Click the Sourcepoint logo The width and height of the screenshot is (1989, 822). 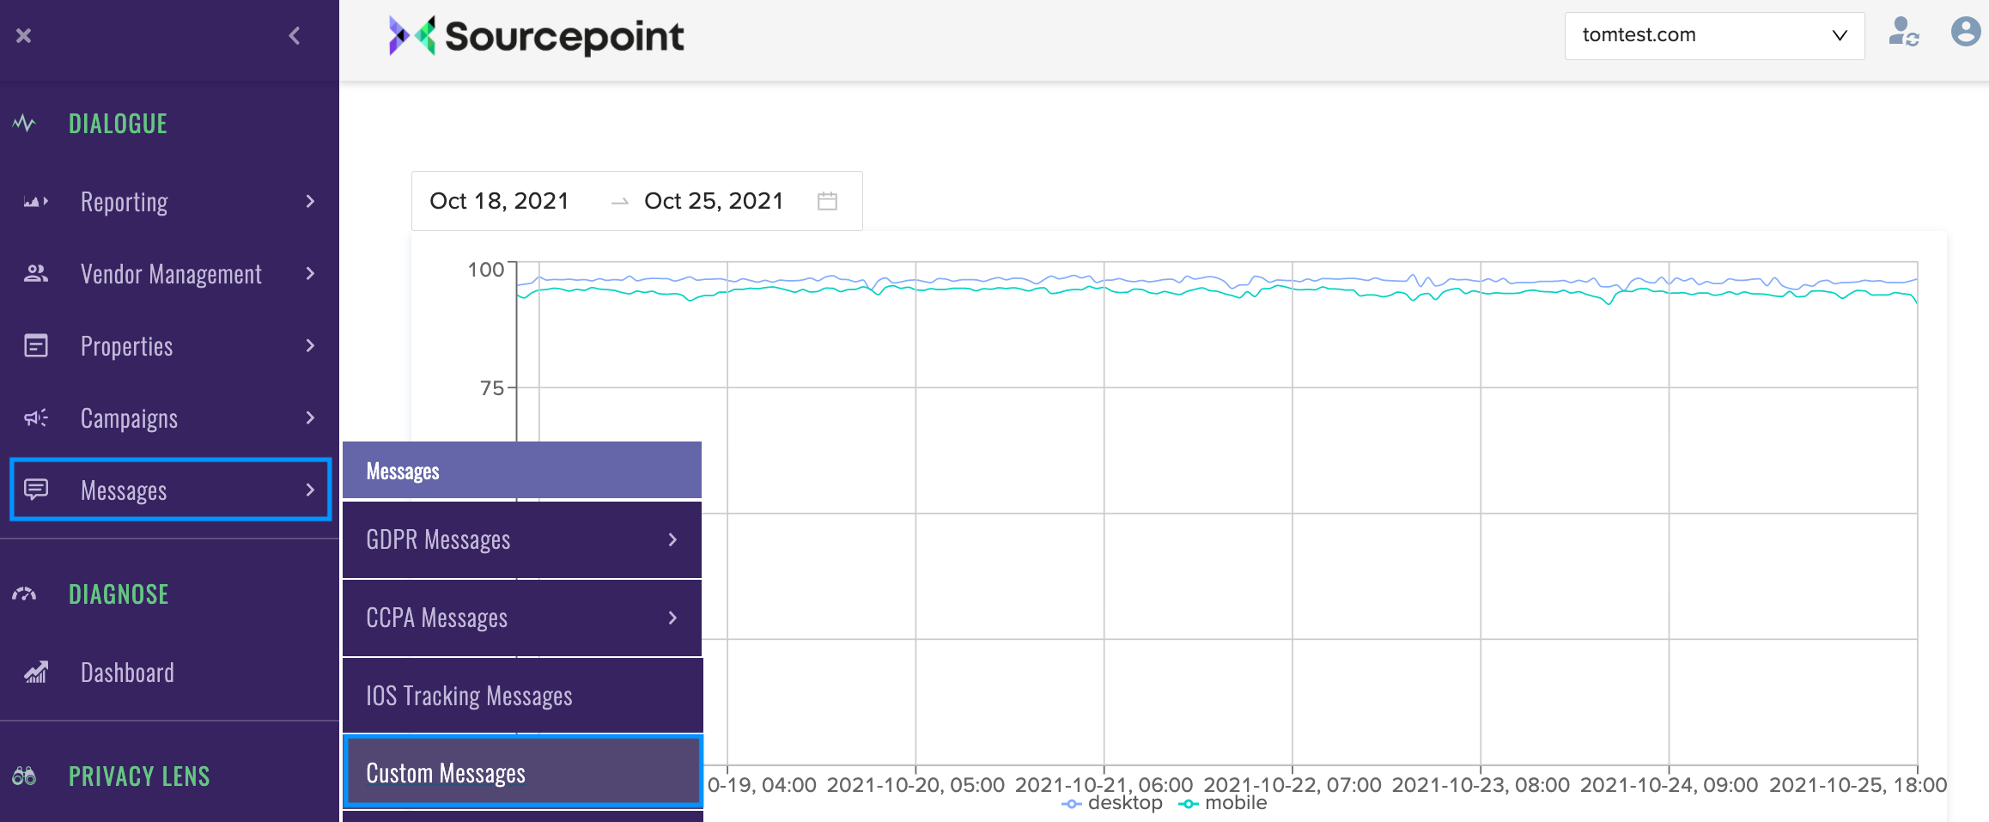[536, 36]
